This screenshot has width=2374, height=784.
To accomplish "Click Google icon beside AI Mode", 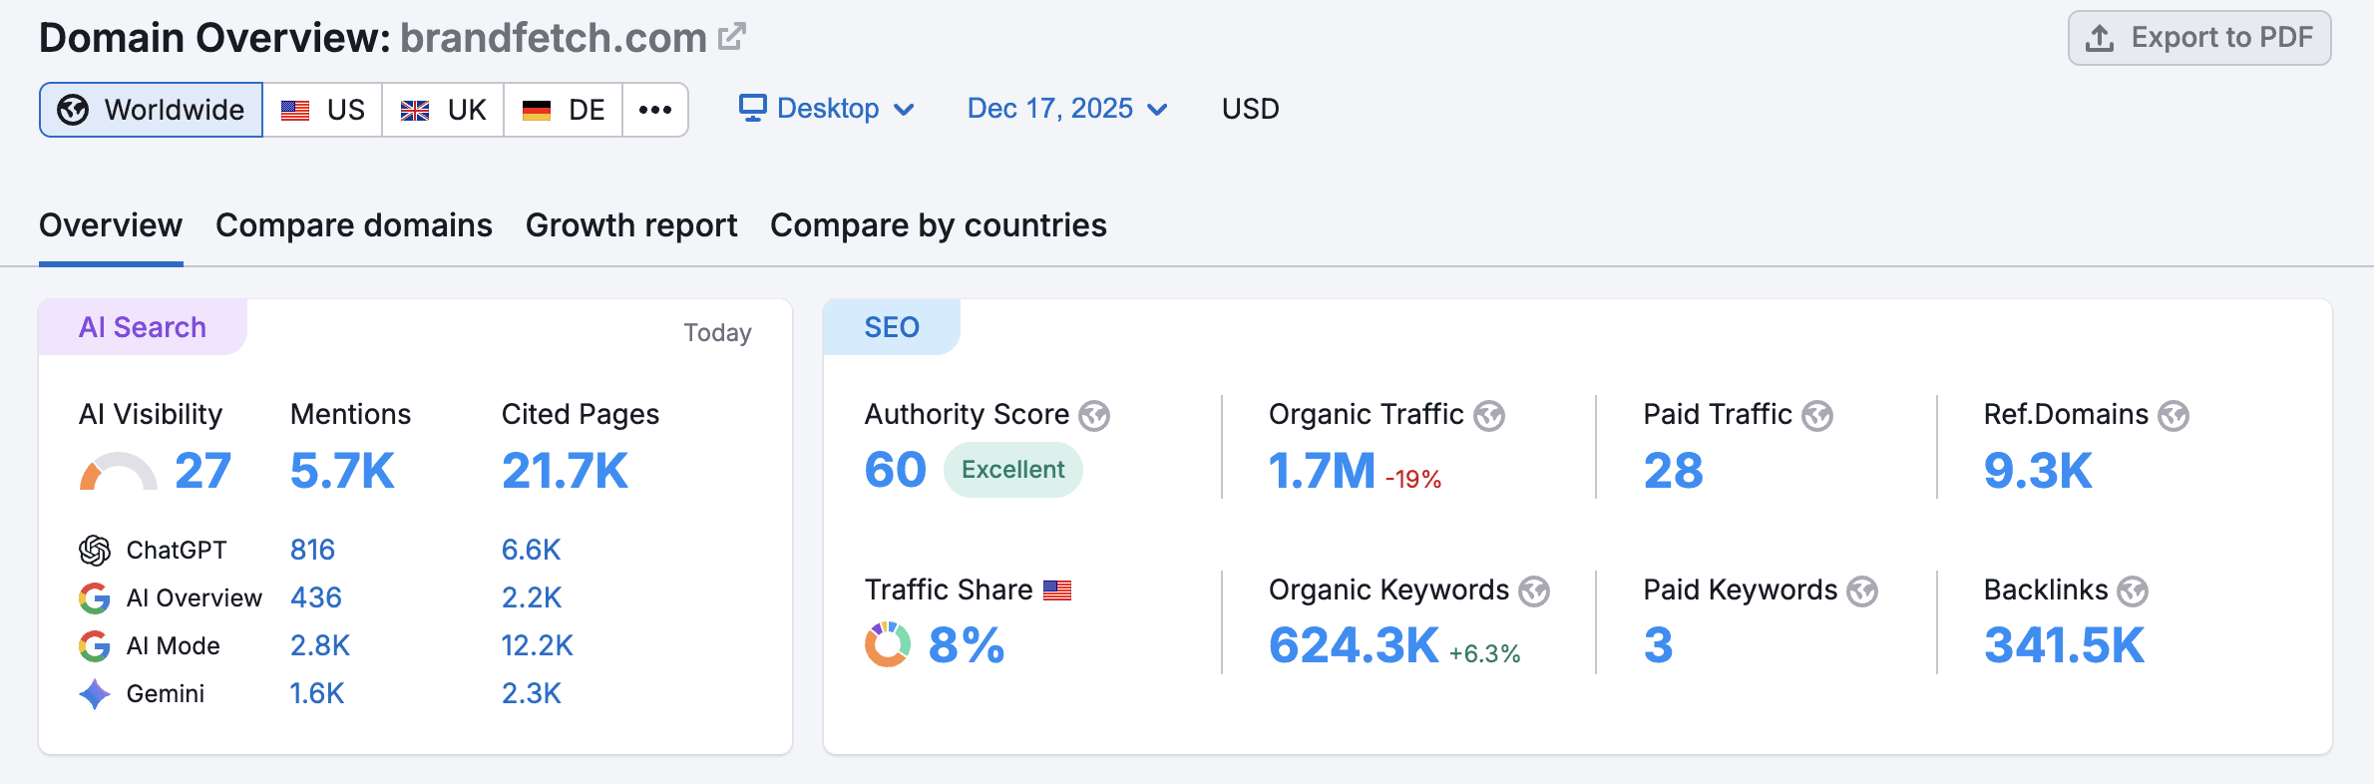I will (x=95, y=645).
